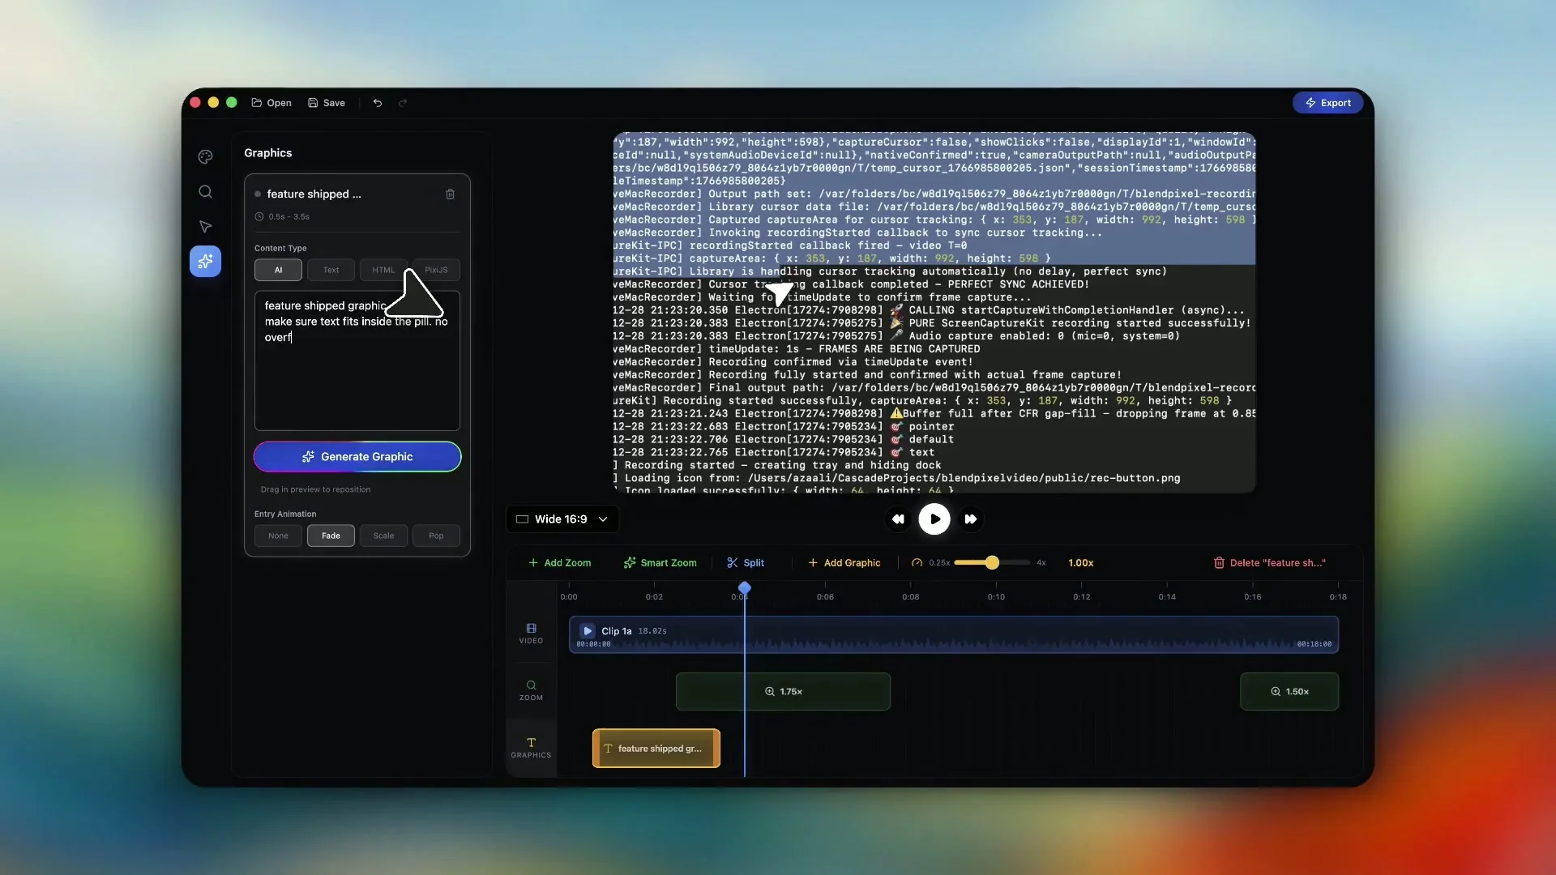This screenshot has height=875, width=1556.
Task: Click Delete "feature sh..." button
Action: pyautogui.click(x=1269, y=563)
